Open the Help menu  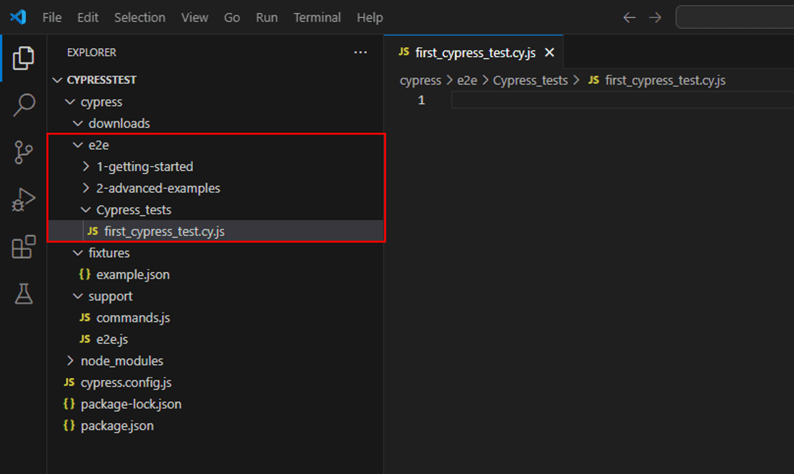click(x=370, y=18)
